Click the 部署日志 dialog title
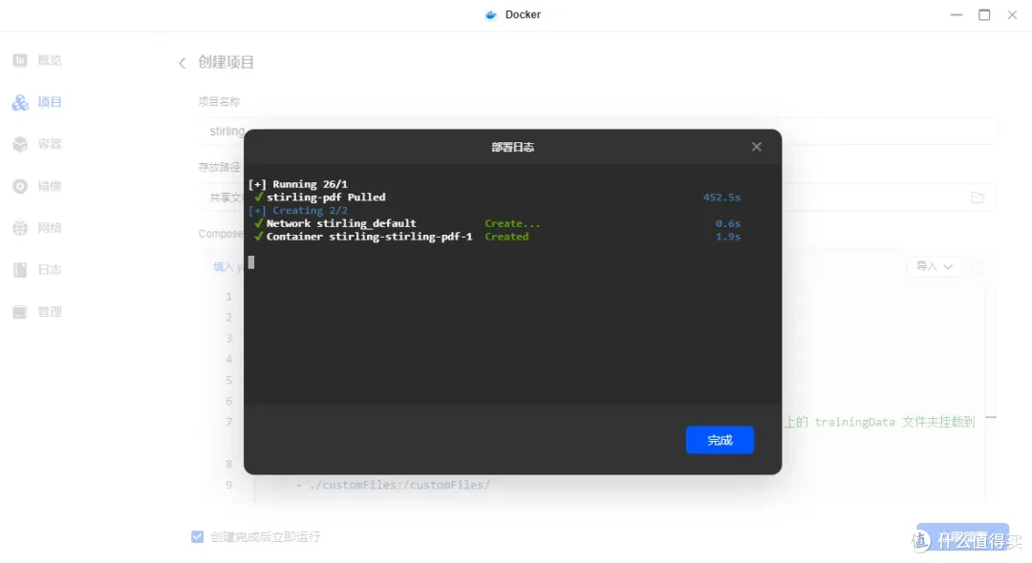The height and width of the screenshot is (563, 1032). (512, 147)
